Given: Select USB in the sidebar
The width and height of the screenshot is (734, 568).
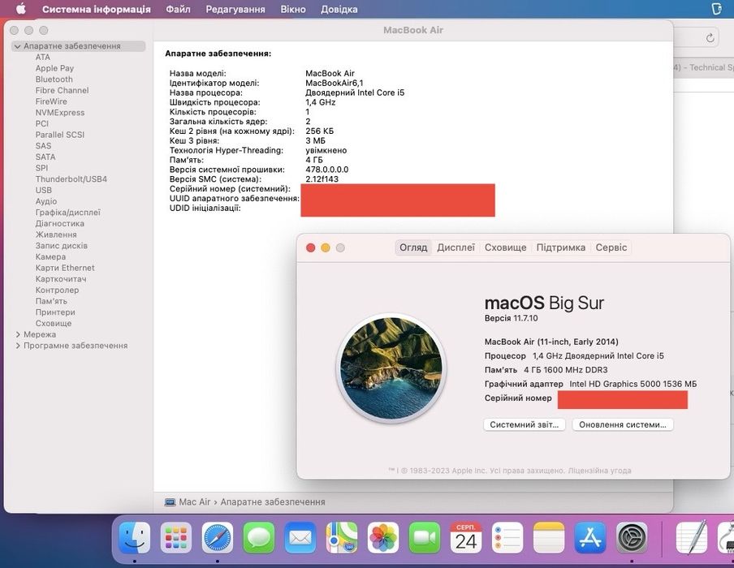Looking at the screenshot, I should (x=44, y=191).
